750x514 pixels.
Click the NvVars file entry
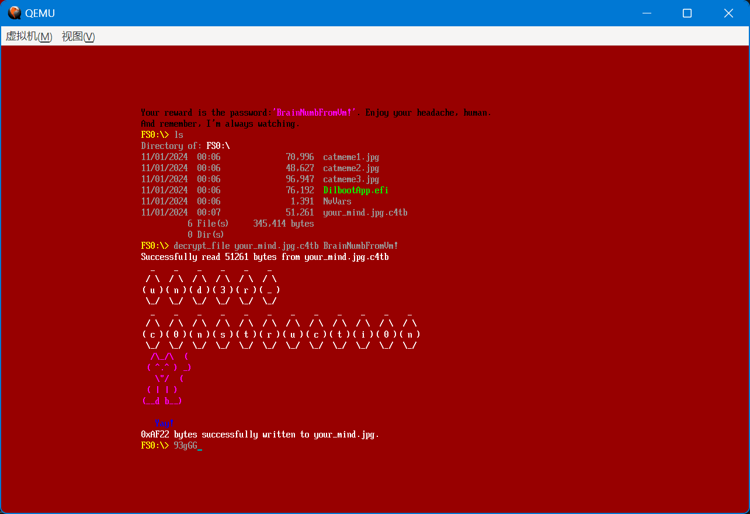point(337,202)
